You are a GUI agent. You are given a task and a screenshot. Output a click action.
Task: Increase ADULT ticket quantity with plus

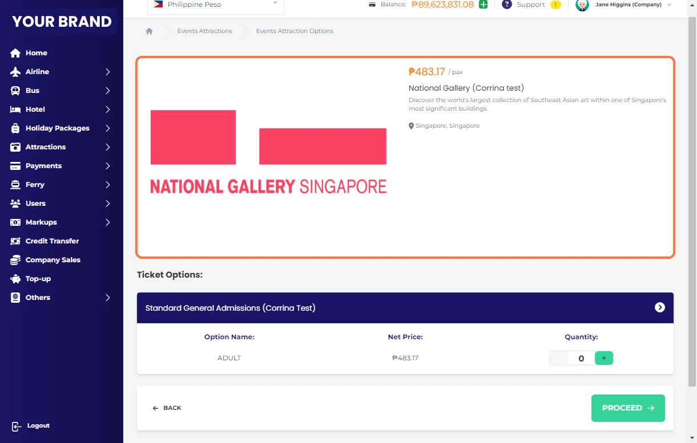tap(603, 358)
